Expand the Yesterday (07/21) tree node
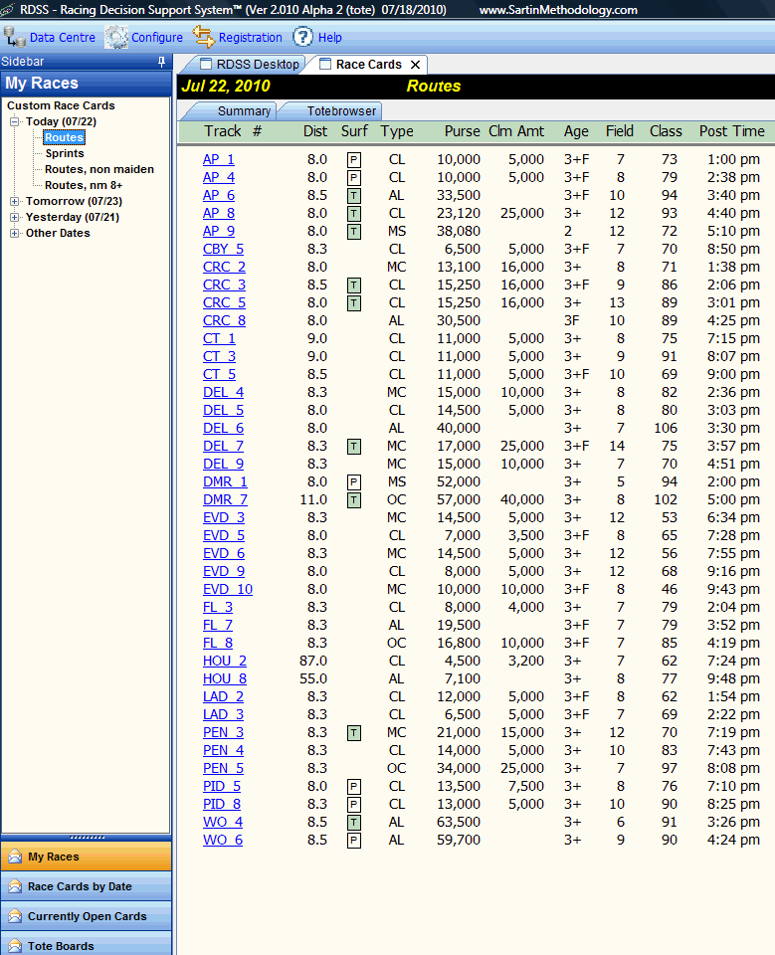Screen dimensions: 775x955 tap(15, 217)
